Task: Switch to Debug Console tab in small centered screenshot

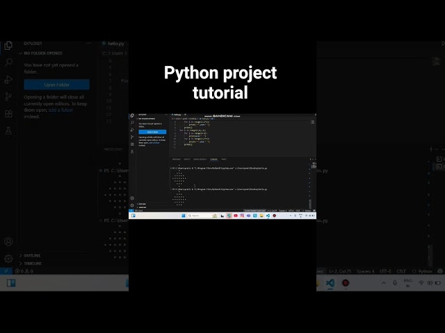Action: click(x=200, y=159)
